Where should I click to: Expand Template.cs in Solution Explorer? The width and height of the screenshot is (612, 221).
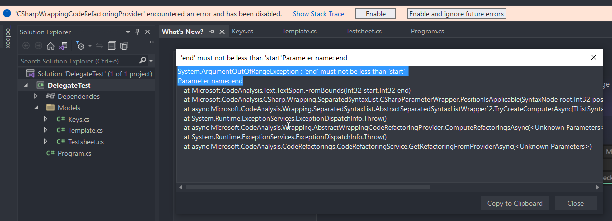coord(46,130)
